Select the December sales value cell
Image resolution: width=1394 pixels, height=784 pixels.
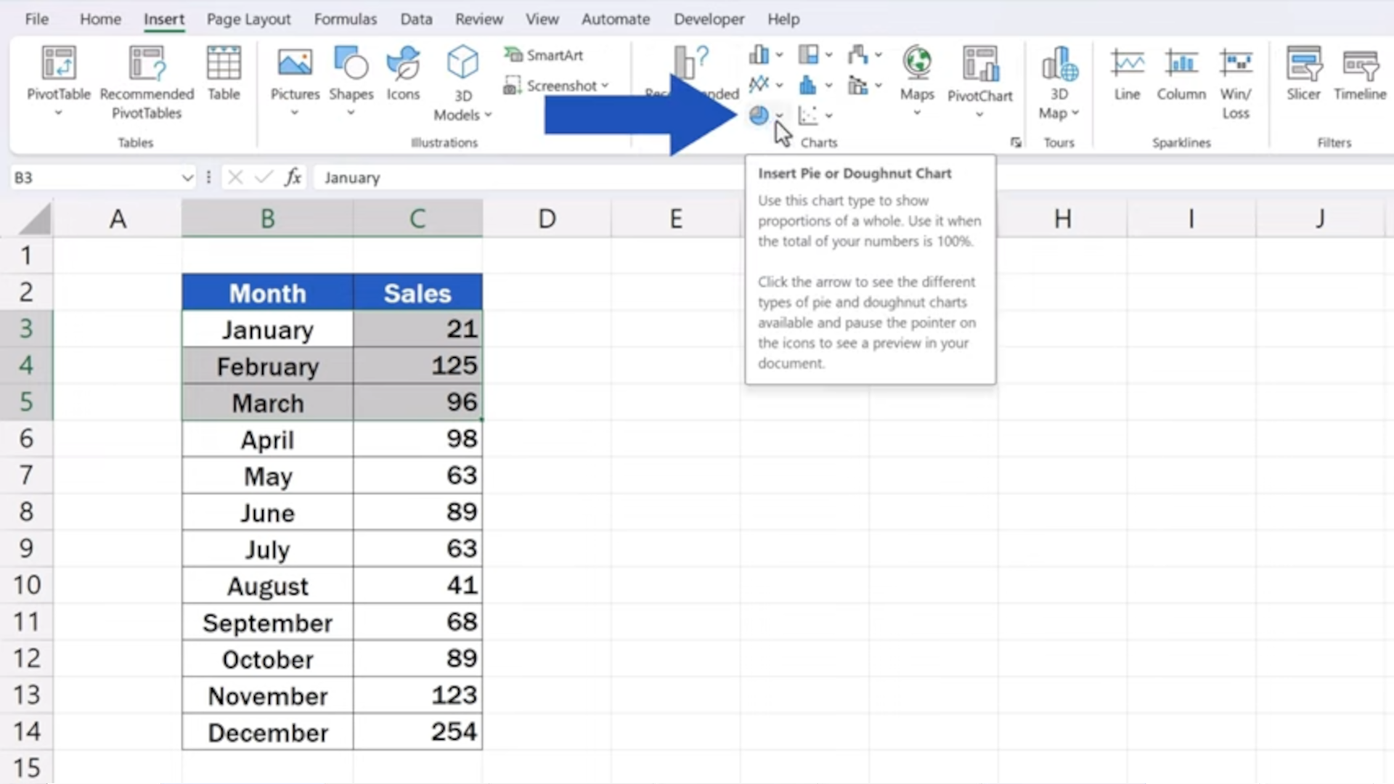pyautogui.click(x=417, y=732)
